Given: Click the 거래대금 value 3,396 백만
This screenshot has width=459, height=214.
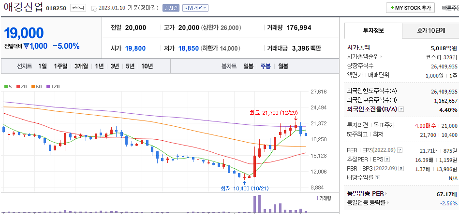Looking at the screenshot, I should pos(307,48).
